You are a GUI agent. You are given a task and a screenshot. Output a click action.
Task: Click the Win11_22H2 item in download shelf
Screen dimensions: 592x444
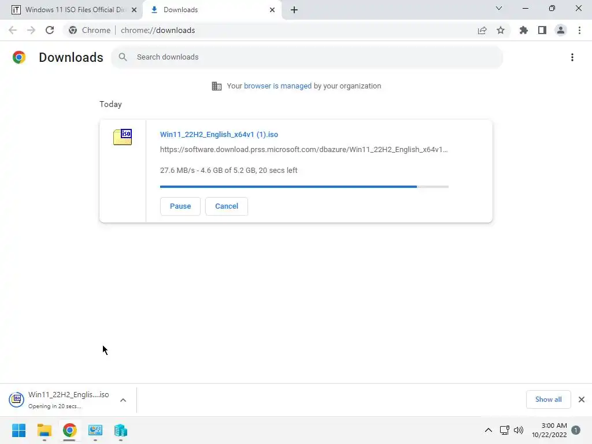[x=68, y=399]
